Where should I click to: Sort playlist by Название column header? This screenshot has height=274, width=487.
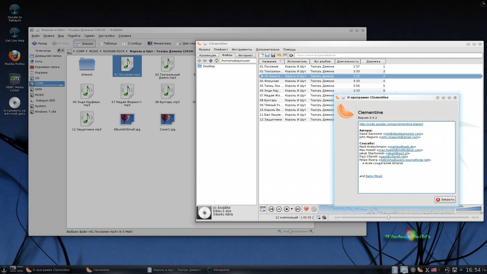(x=271, y=61)
